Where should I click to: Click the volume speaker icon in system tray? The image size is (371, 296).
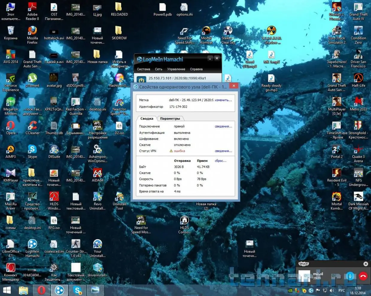tap(332, 290)
